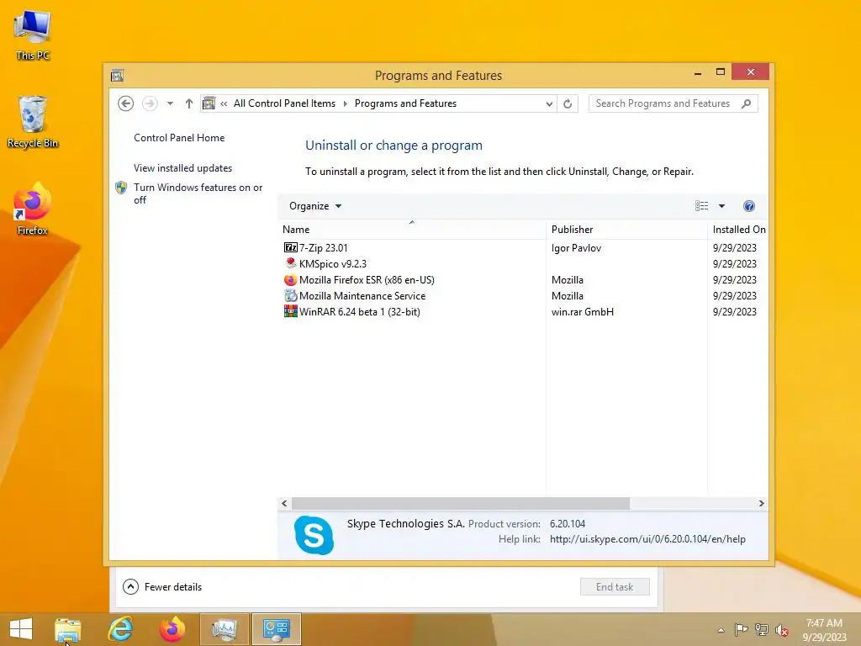This screenshot has width=861, height=646.
Task: Open the Skype help link URL
Action: 647,539
